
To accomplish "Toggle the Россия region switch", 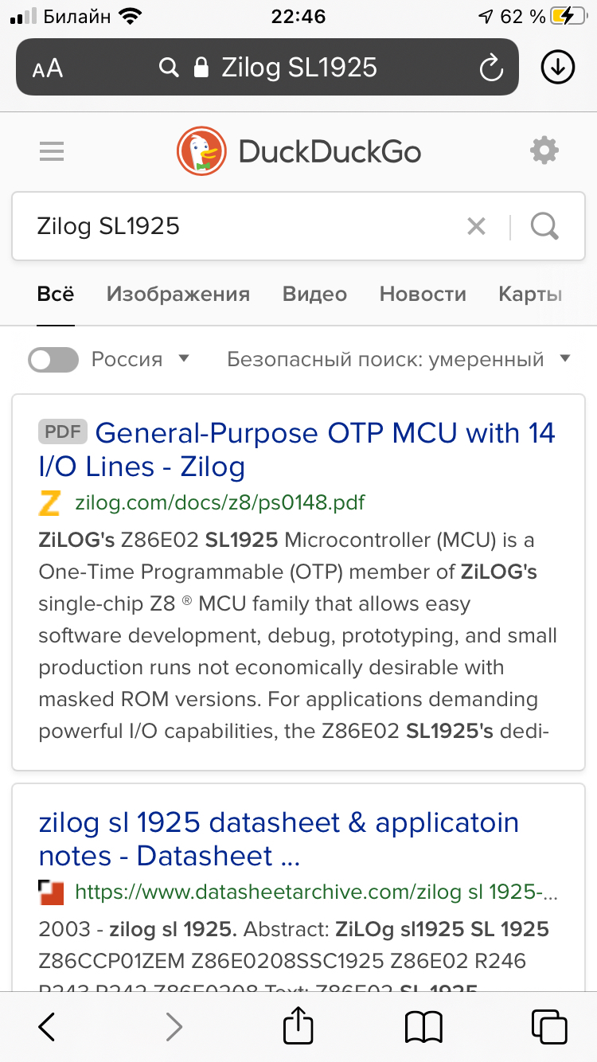I will [x=53, y=360].
